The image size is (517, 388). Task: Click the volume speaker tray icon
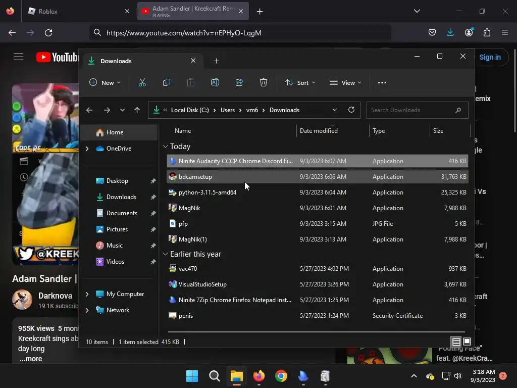(458, 376)
